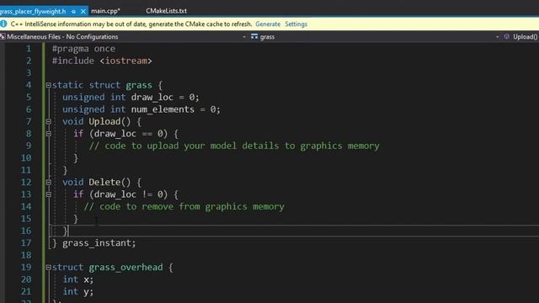
Task: Click line number 9 in the margin
Action: pos(29,146)
